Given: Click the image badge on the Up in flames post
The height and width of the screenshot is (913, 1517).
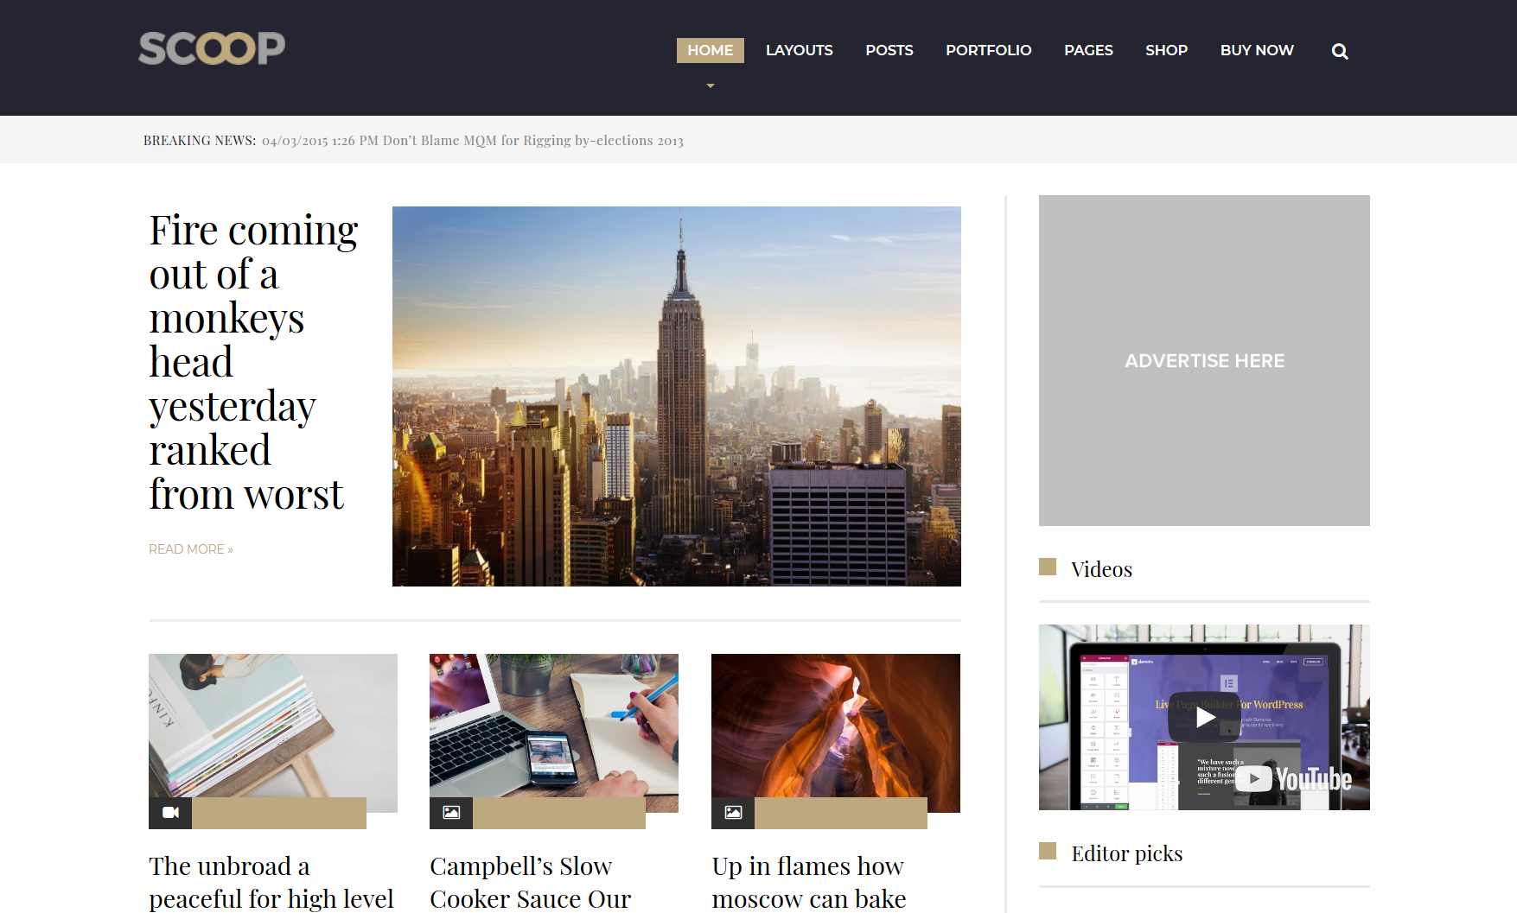Looking at the screenshot, I should click(732, 813).
